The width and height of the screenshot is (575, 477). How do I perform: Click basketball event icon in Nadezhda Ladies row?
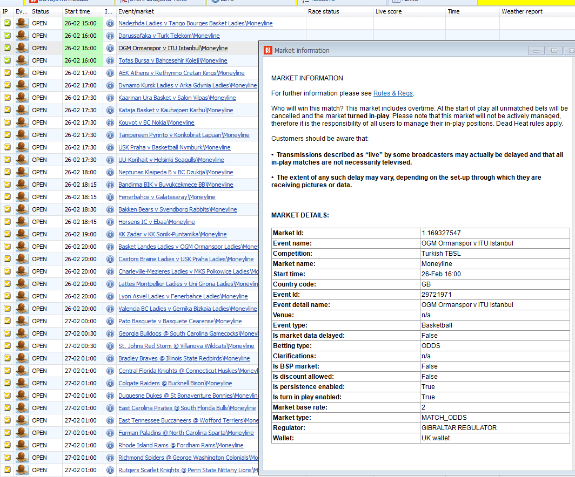coord(22,23)
